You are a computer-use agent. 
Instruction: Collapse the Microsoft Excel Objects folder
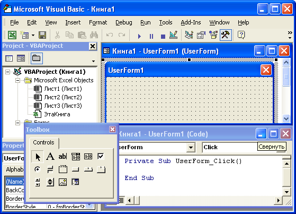coord(17,81)
